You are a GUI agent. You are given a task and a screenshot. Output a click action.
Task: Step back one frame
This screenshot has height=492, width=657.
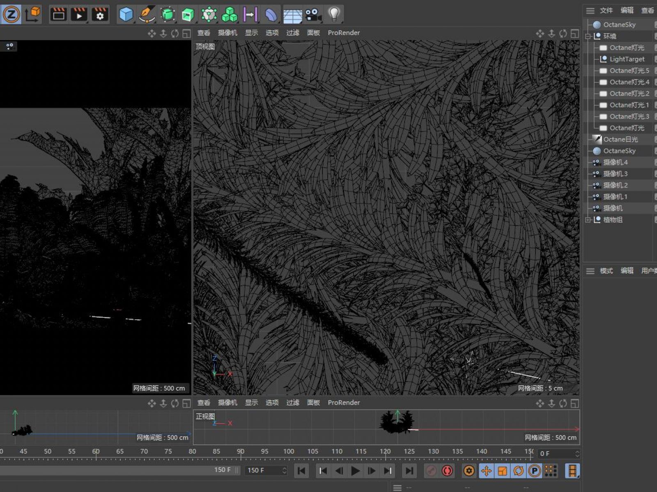tap(339, 471)
